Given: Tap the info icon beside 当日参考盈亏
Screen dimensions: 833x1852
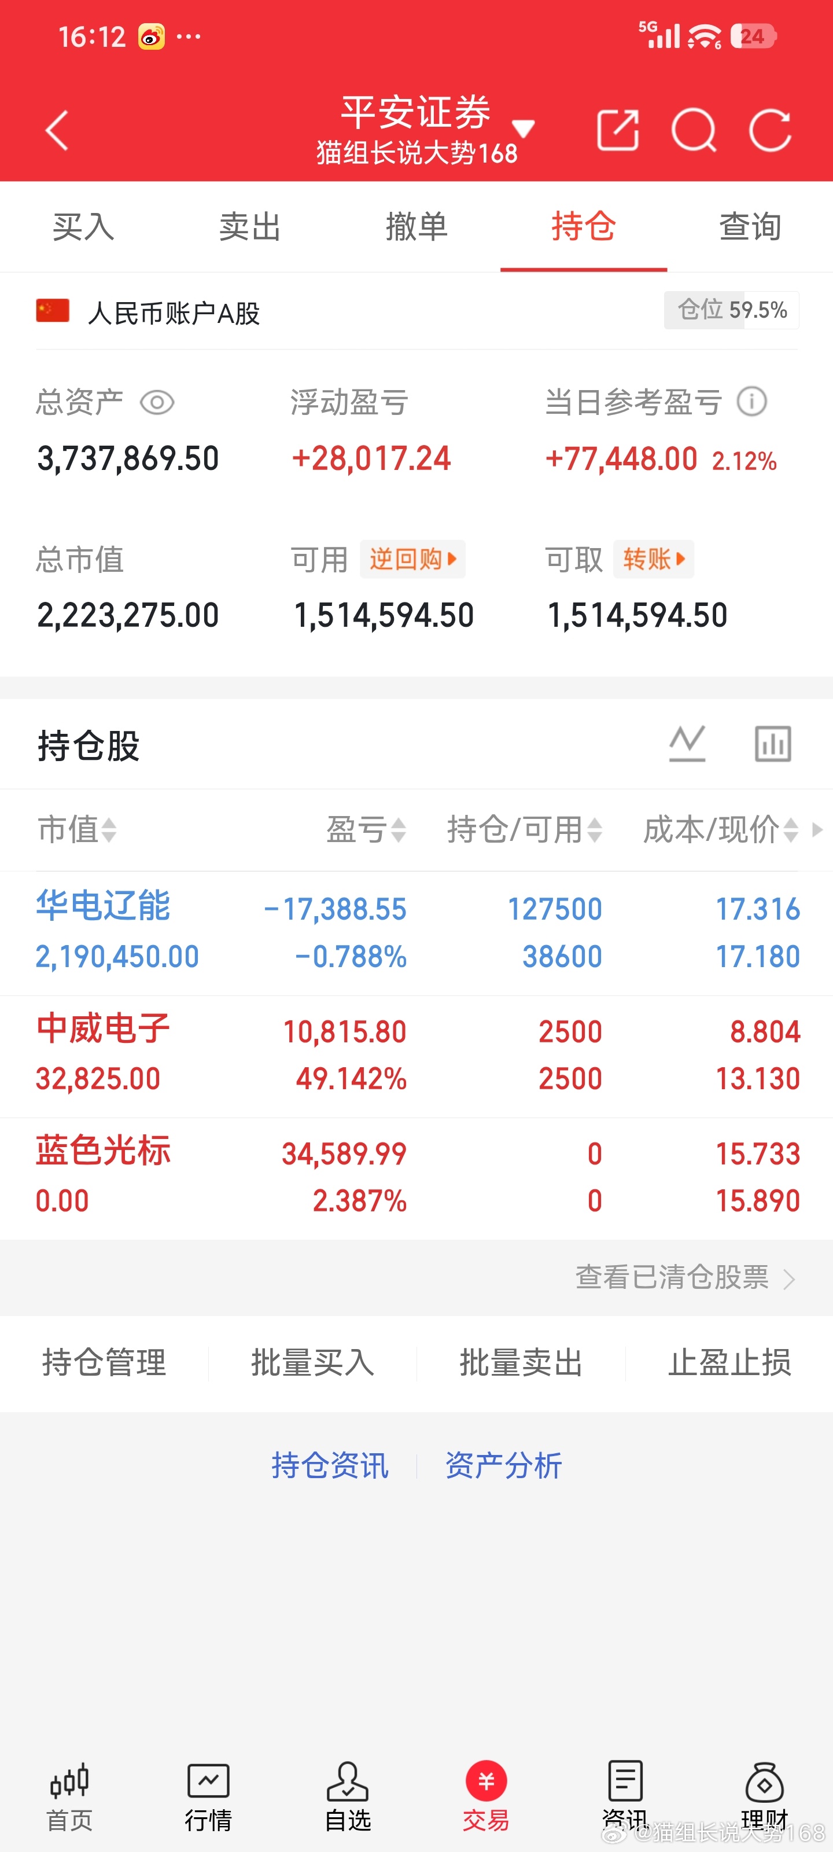Looking at the screenshot, I should [x=752, y=401].
